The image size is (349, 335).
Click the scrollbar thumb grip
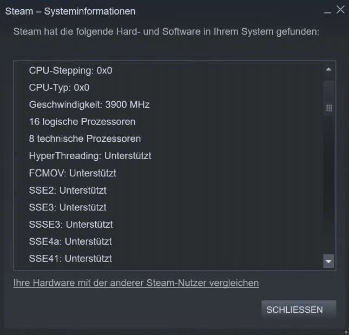click(328, 108)
